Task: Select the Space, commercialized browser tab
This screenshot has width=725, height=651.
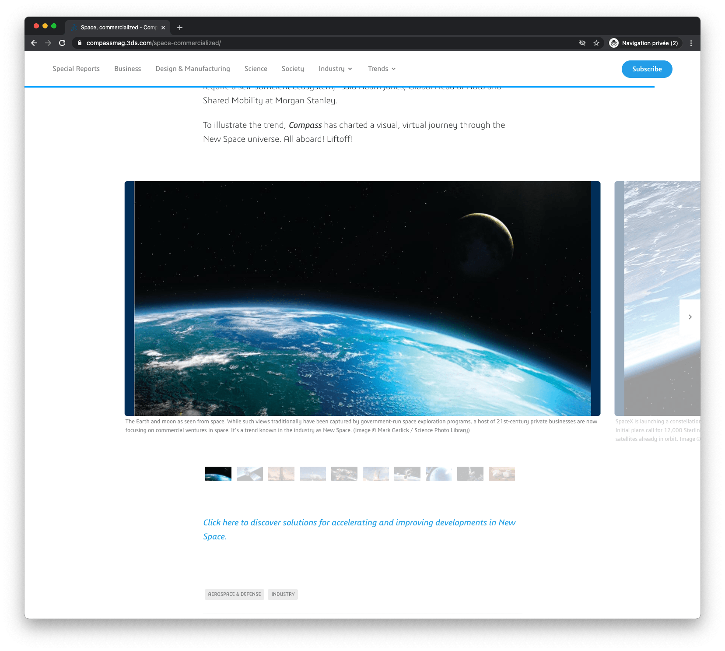Action: pyautogui.click(x=117, y=27)
